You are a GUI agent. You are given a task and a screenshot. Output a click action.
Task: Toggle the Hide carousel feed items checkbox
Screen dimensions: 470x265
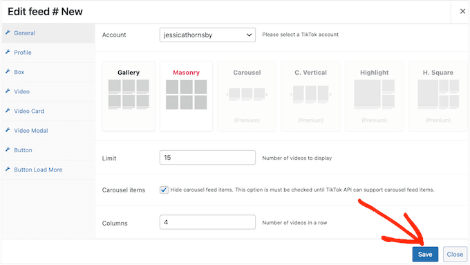(164, 190)
